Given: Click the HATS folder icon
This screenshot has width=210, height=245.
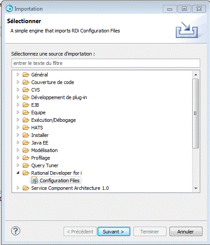Looking at the screenshot, I should coord(26,128).
